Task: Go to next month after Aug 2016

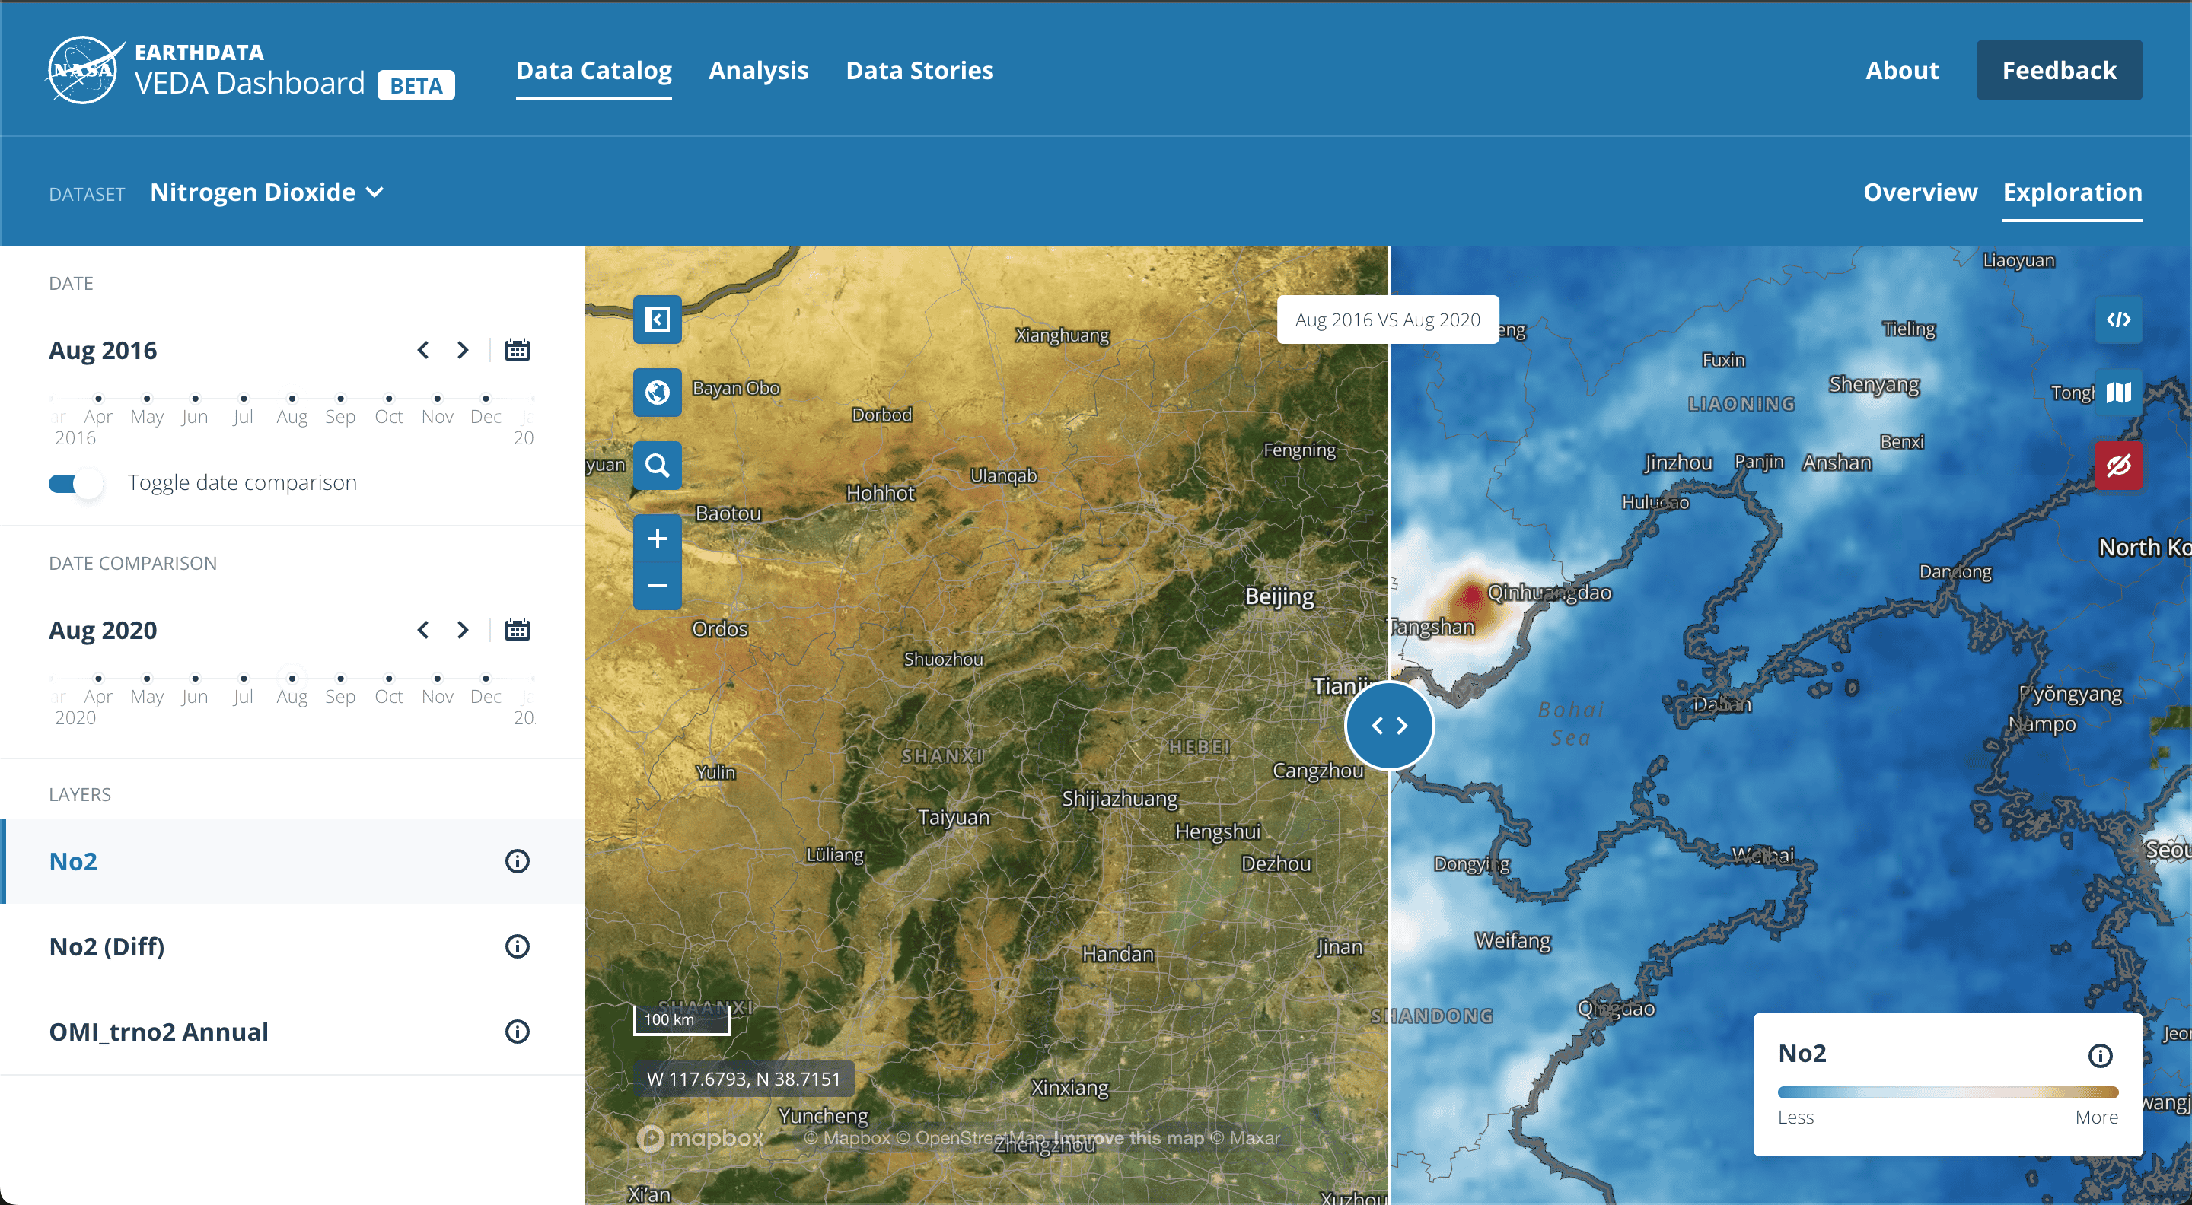Action: pos(462,349)
